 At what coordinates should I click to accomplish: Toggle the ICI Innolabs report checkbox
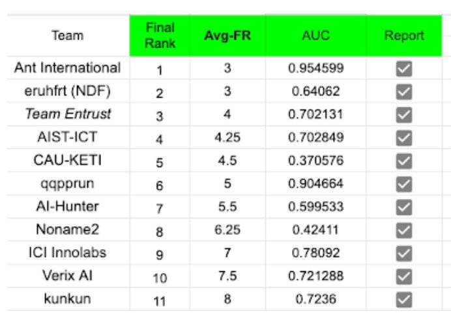point(404,253)
